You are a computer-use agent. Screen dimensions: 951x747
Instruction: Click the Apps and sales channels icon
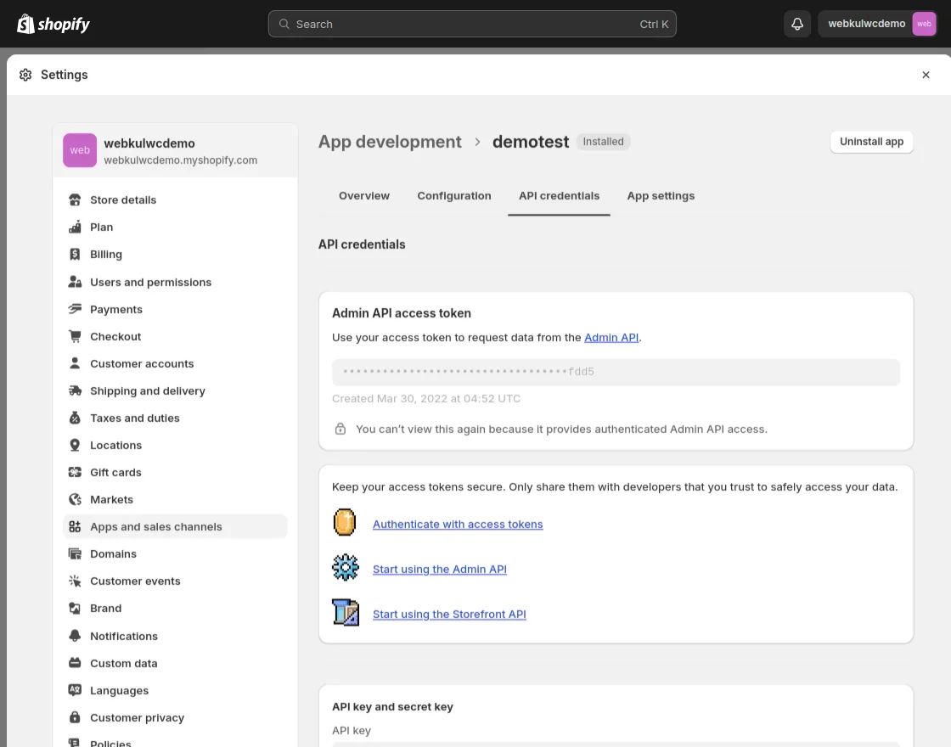(x=75, y=526)
